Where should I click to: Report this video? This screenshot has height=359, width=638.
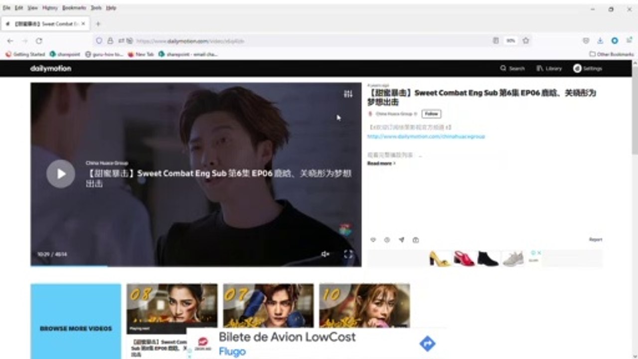596,240
